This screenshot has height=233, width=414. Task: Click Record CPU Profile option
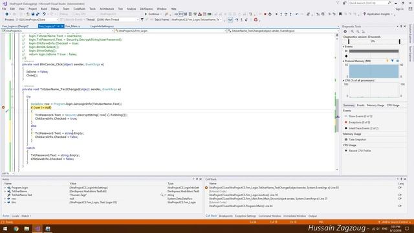pyautogui.click(x=360, y=151)
